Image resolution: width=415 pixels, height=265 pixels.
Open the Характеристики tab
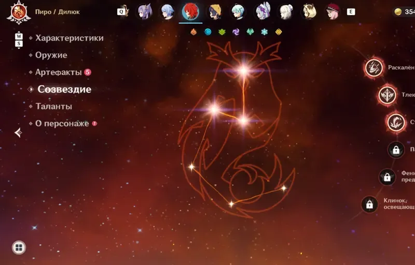tap(70, 38)
